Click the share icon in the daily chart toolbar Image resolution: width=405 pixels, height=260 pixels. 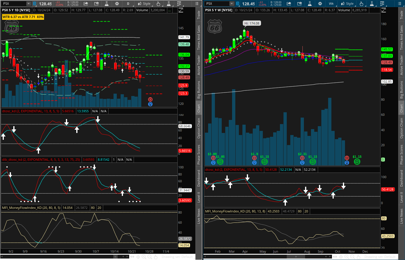pos(85,4)
